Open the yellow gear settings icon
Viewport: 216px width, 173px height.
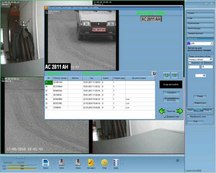(104, 163)
